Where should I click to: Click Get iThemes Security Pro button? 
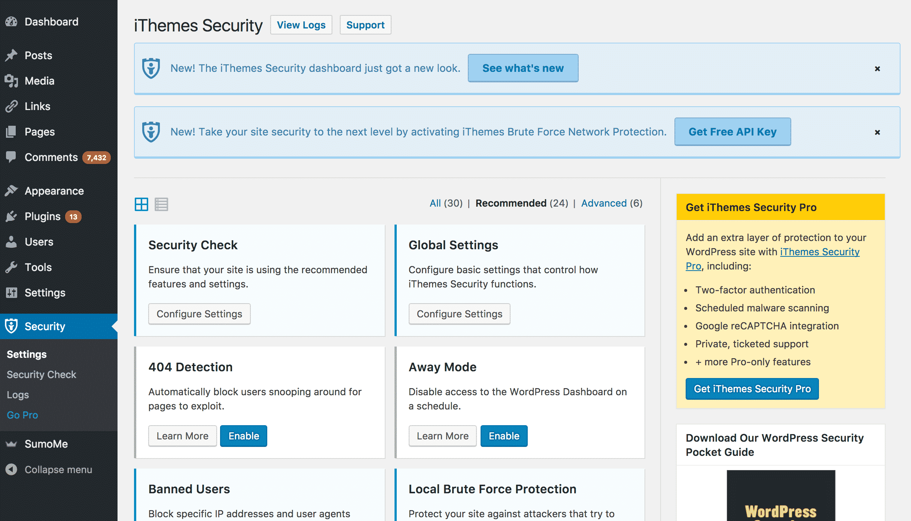[752, 389]
